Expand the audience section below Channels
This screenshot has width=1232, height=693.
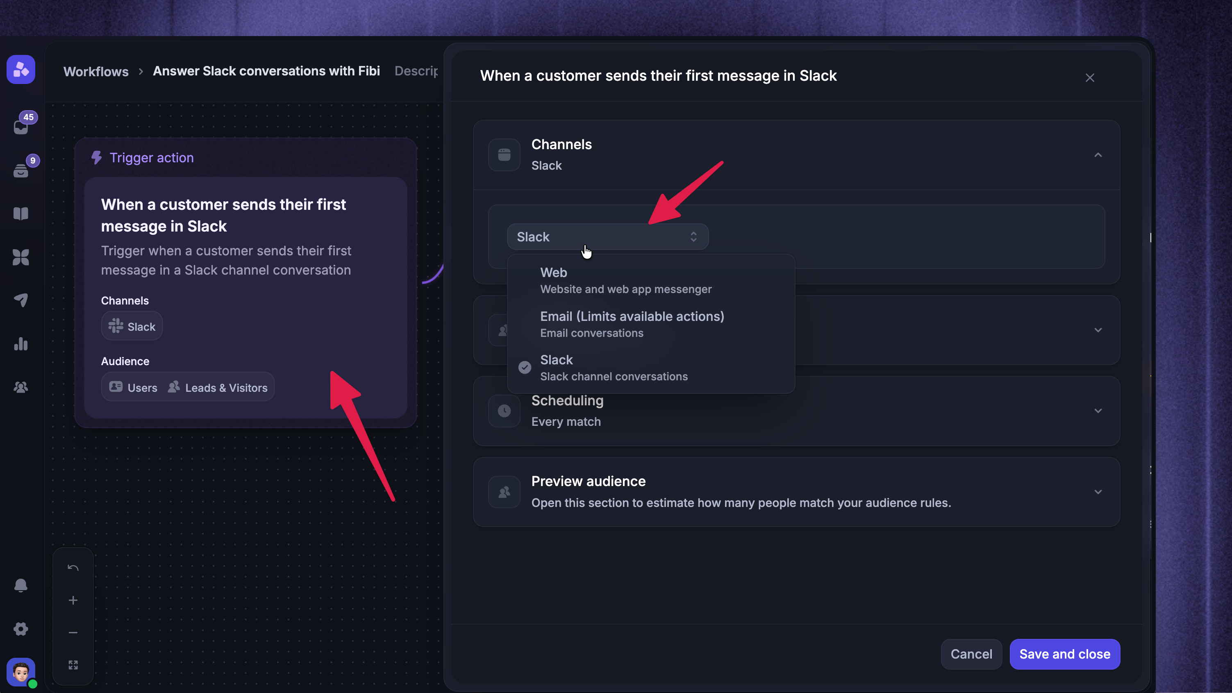(1098, 330)
